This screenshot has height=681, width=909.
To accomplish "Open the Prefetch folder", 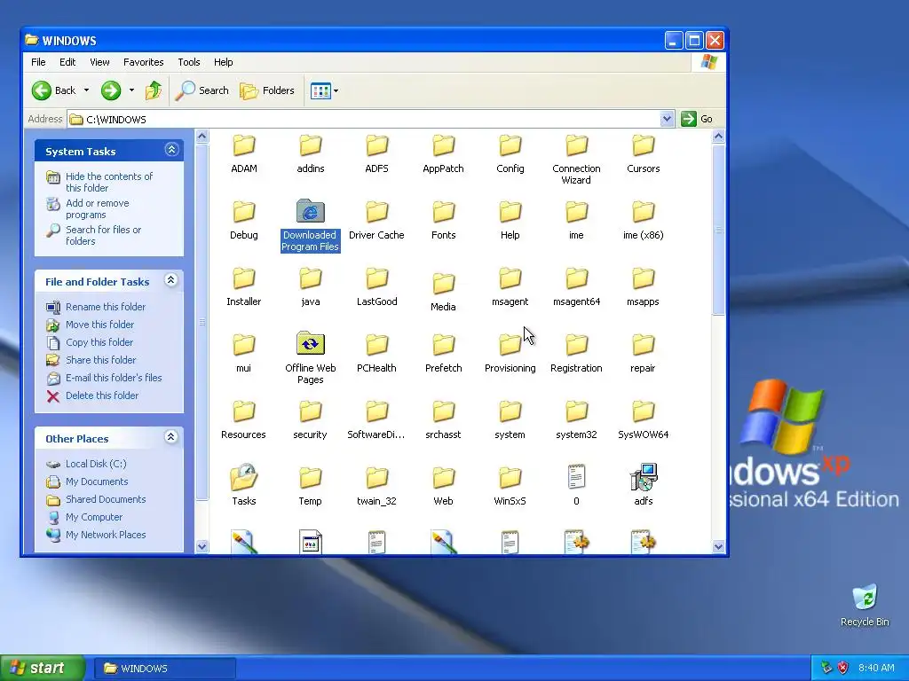I will point(444,353).
